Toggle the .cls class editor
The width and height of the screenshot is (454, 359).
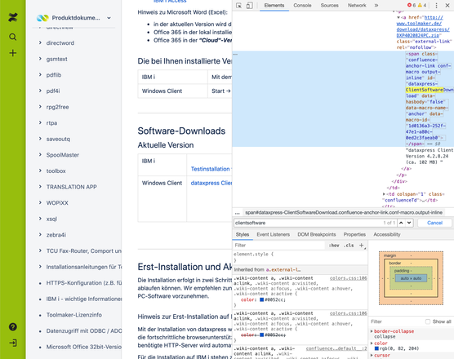click(349, 246)
